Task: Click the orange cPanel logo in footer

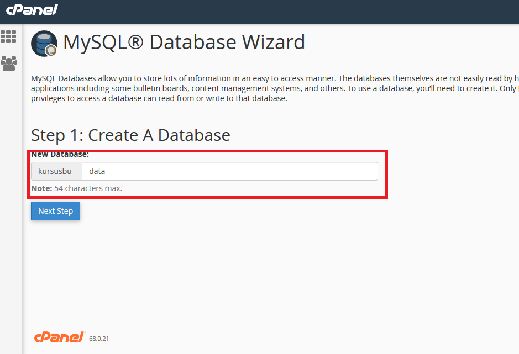Action: click(60, 337)
